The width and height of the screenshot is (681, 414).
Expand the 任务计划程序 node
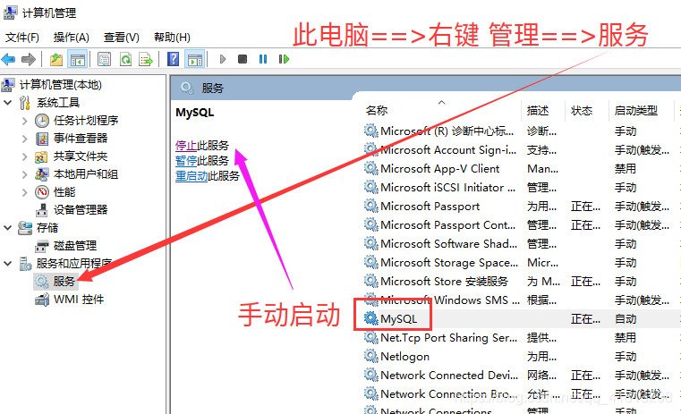point(25,121)
